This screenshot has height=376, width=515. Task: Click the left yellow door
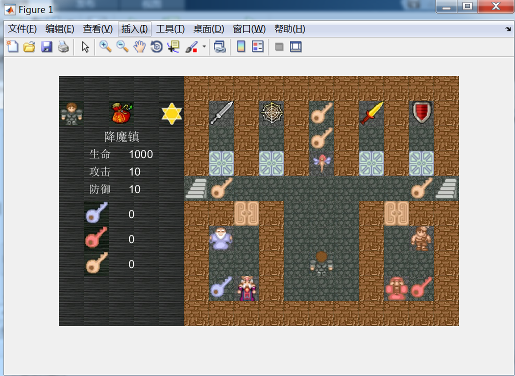click(x=246, y=213)
